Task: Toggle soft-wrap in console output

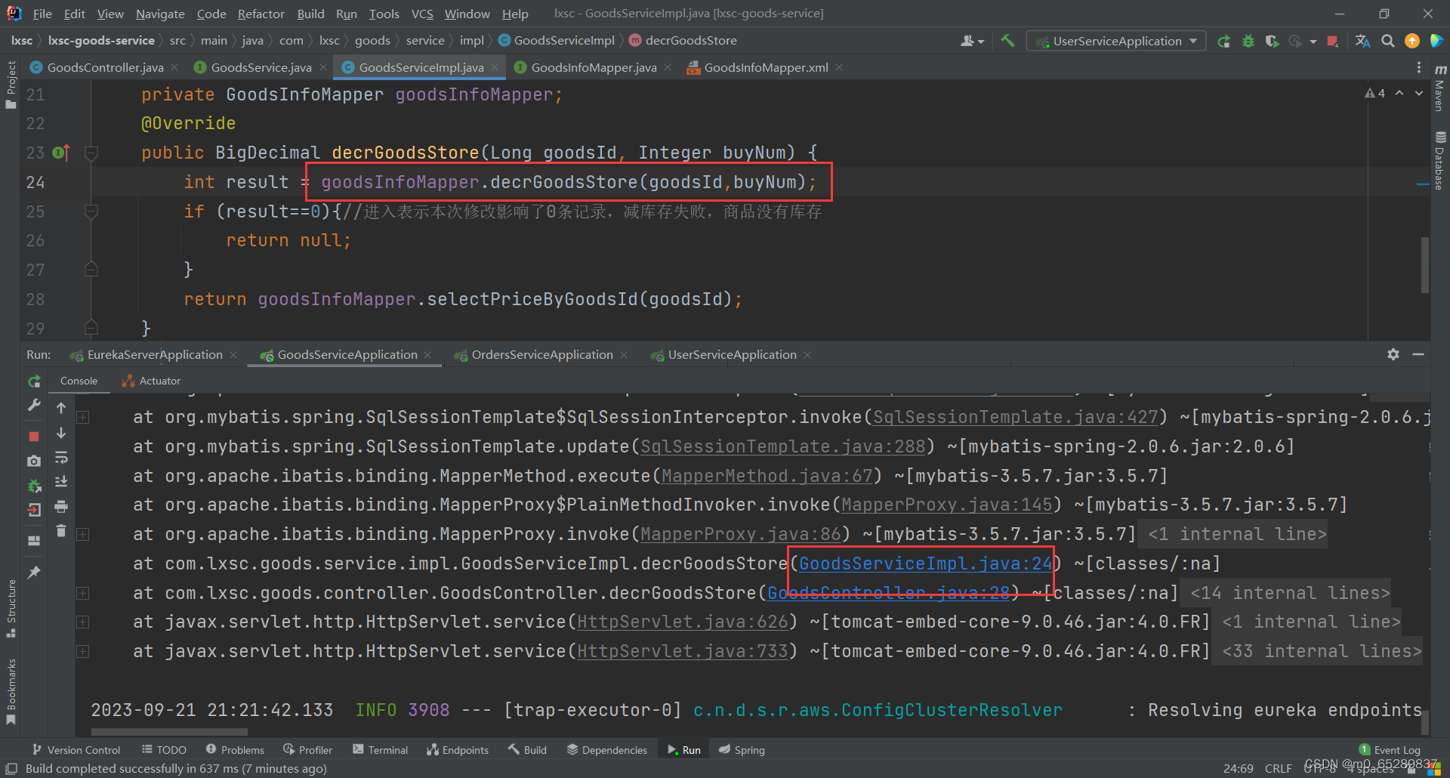Action: pos(61,458)
